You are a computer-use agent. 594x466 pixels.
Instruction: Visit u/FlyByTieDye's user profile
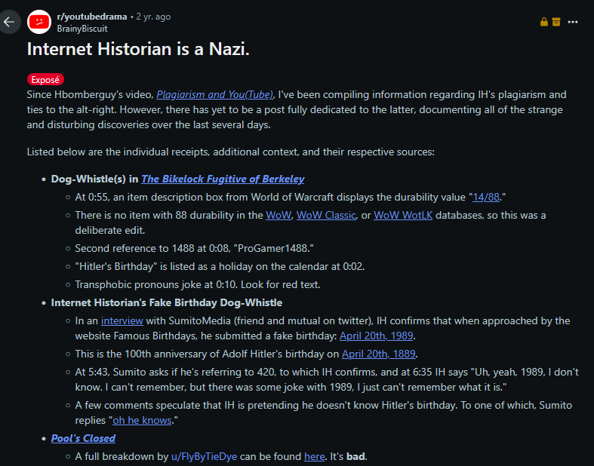205,456
